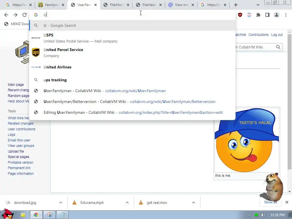The width and height of the screenshot is (292, 219).
Task: Choose the United Parcel Service suggestion
Action: tap(132, 52)
